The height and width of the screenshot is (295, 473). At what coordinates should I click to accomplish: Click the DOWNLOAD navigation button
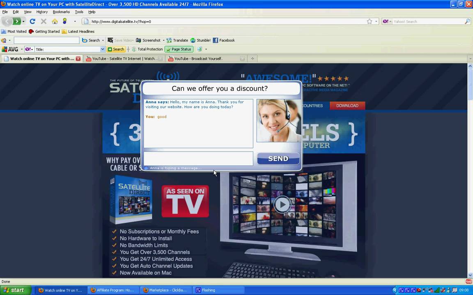click(x=347, y=106)
